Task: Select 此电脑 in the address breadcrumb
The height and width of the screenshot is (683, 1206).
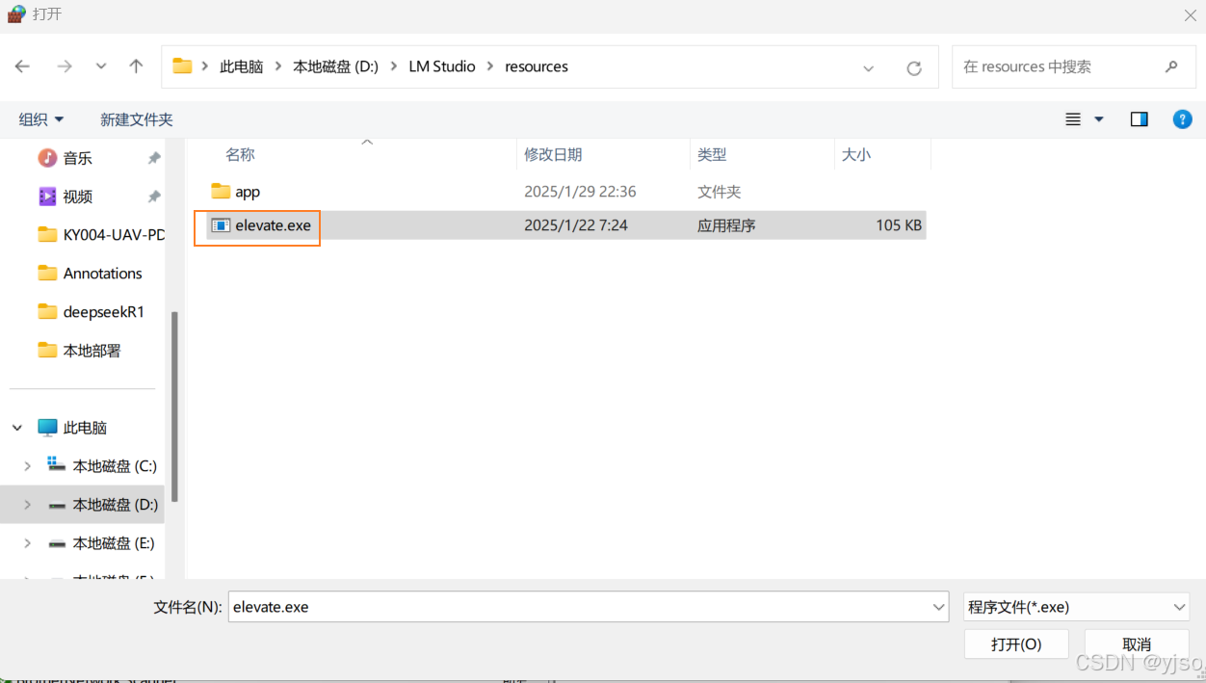Action: pos(242,66)
